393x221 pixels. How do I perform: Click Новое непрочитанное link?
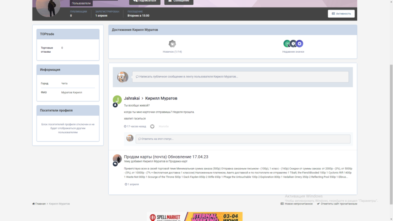pos(296,204)
